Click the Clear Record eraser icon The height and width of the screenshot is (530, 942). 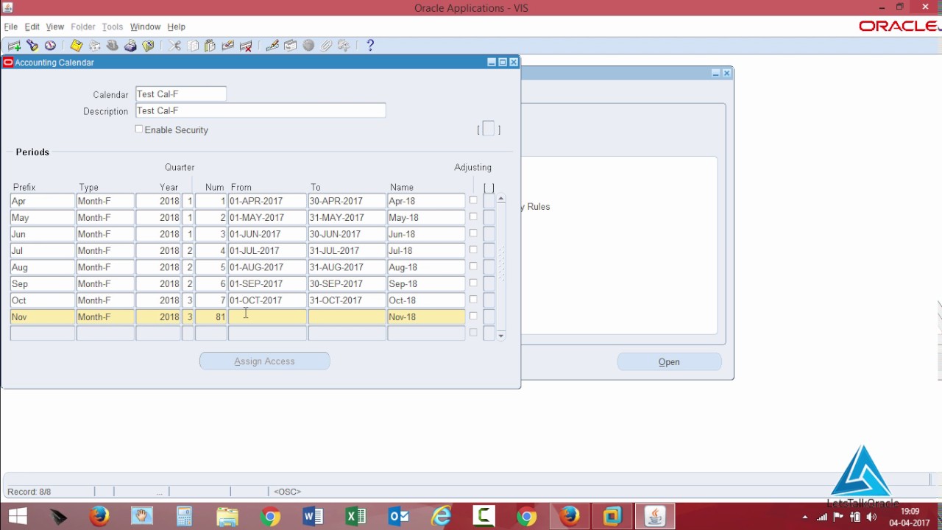(228, 46)
